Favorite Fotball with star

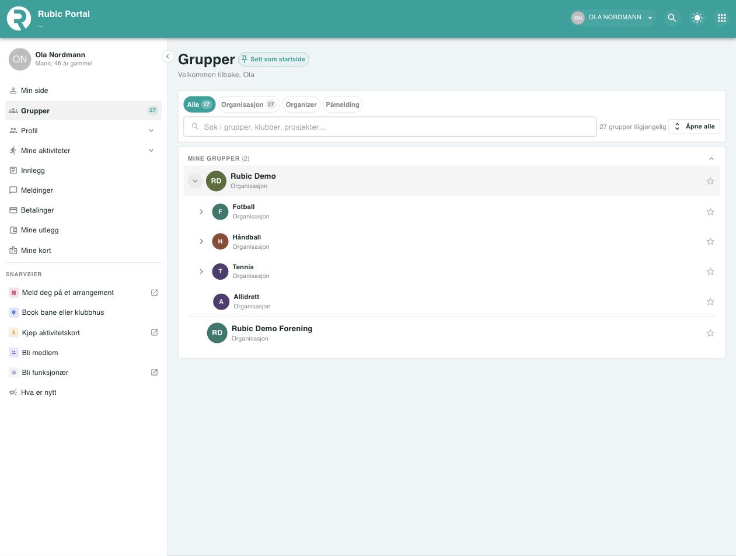pyautogui.click(x=710, y=211)
